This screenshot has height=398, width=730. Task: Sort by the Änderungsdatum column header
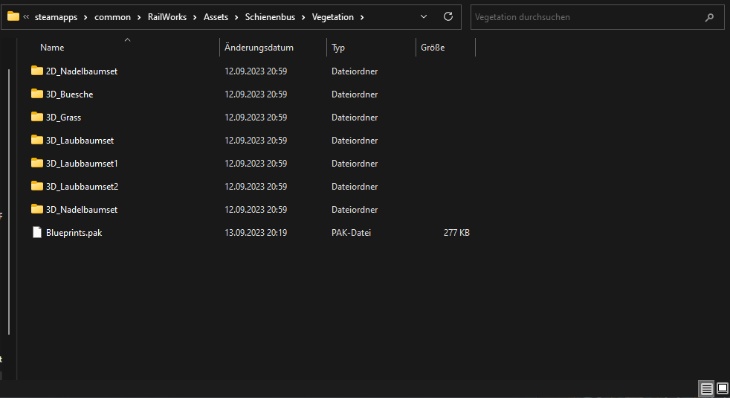click(x=259, y=48)
